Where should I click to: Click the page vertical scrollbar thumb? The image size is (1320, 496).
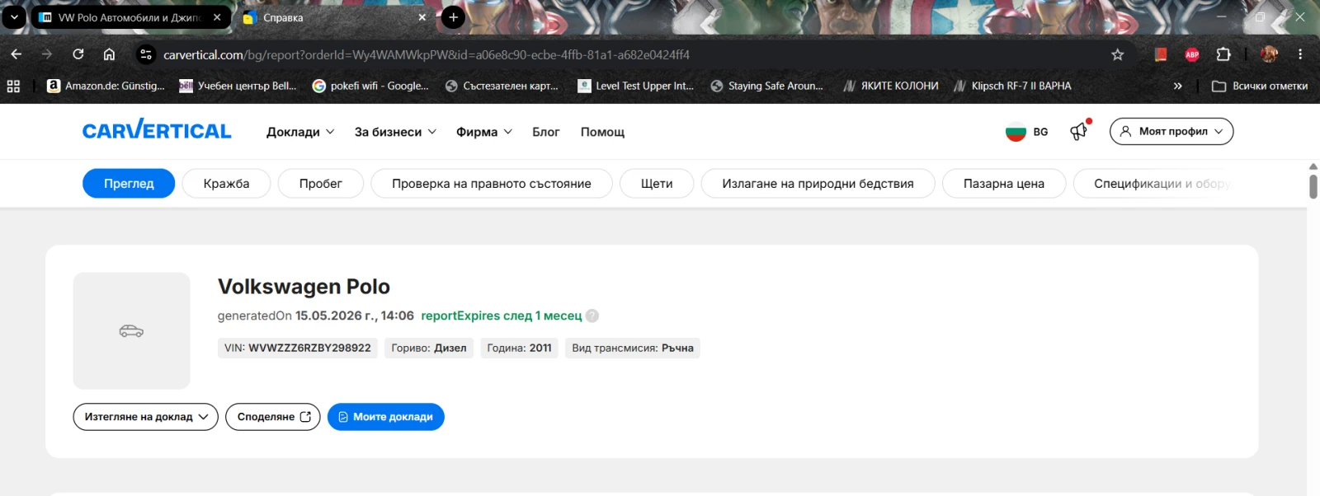pos(1313,186)
